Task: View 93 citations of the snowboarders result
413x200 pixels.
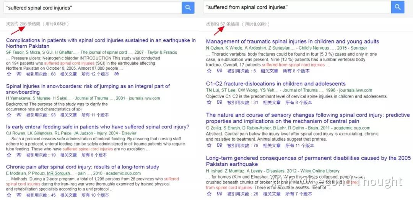Action: point(41,115)
